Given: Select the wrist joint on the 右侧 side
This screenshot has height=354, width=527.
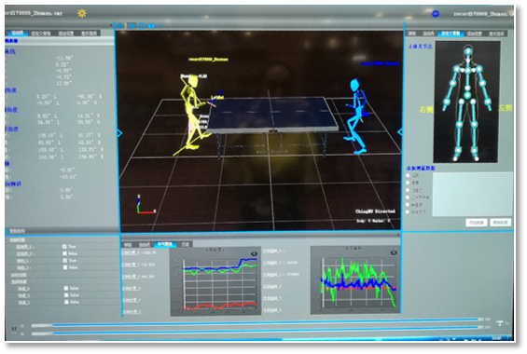Looking at the screenshot, I should click(447, 102).
